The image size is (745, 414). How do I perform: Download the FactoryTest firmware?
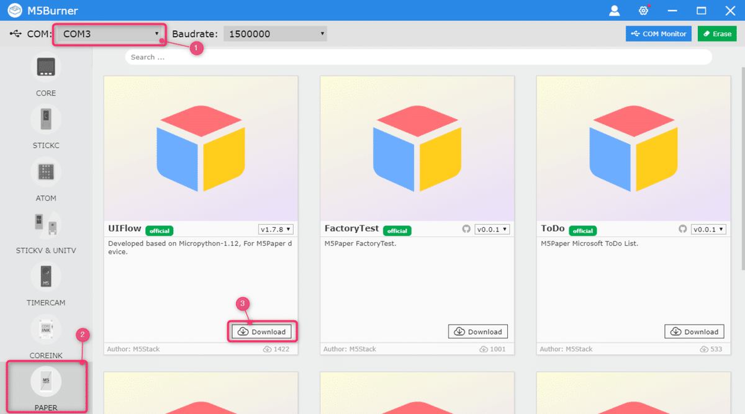coord(478,331)
